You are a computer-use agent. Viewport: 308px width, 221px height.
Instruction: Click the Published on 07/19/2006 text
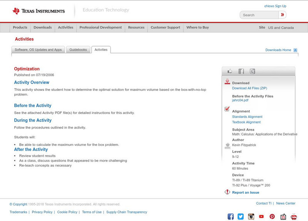pos(34,75)
